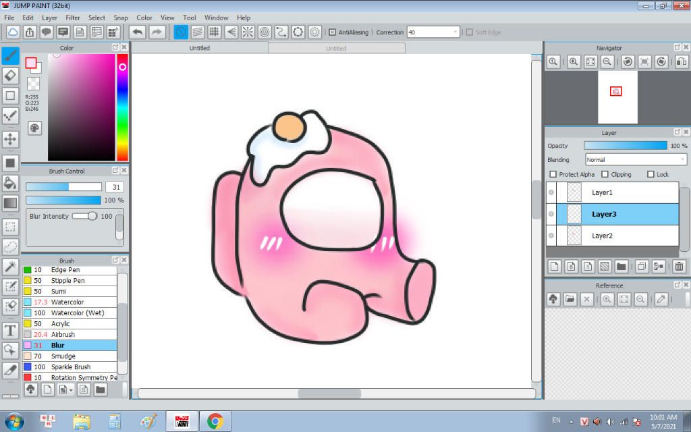Viewport: 691px width, 432px height.
Task: Switch to the second Untitled tab
Action: point(336,49)
